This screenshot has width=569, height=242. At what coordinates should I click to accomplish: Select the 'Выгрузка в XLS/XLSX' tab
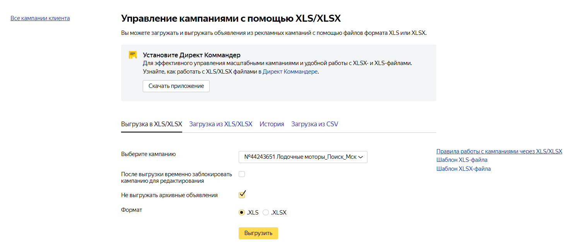tap(151, 124)
